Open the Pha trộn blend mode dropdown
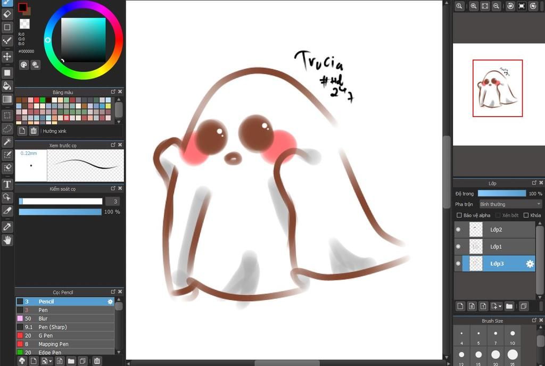 (510, 204)
